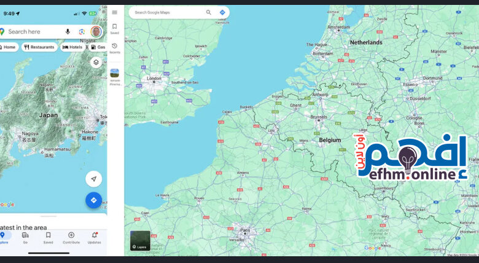Open Google Lens from mobile search bar
Viewport: 479px width, 263px height.
pyautogui.click(x=82, y=32)
